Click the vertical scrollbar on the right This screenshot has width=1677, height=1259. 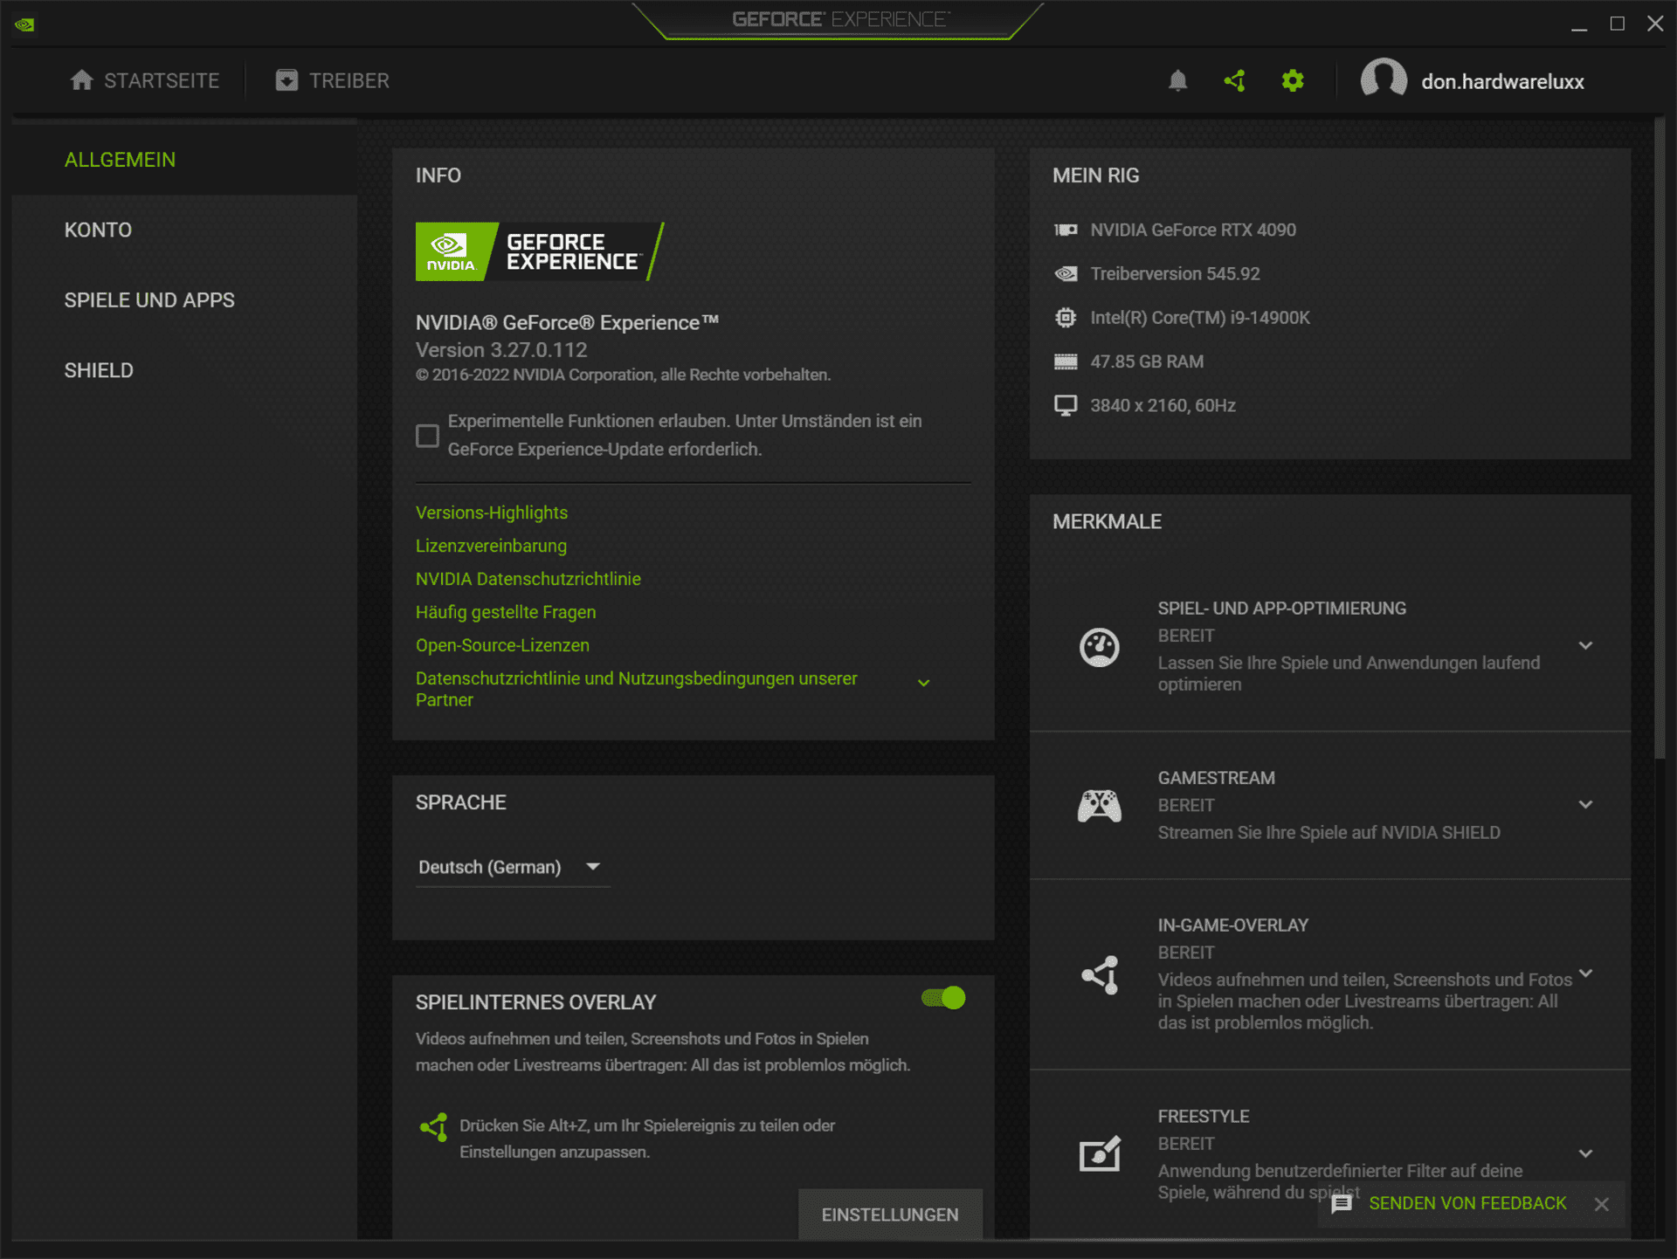point(1660,439)
